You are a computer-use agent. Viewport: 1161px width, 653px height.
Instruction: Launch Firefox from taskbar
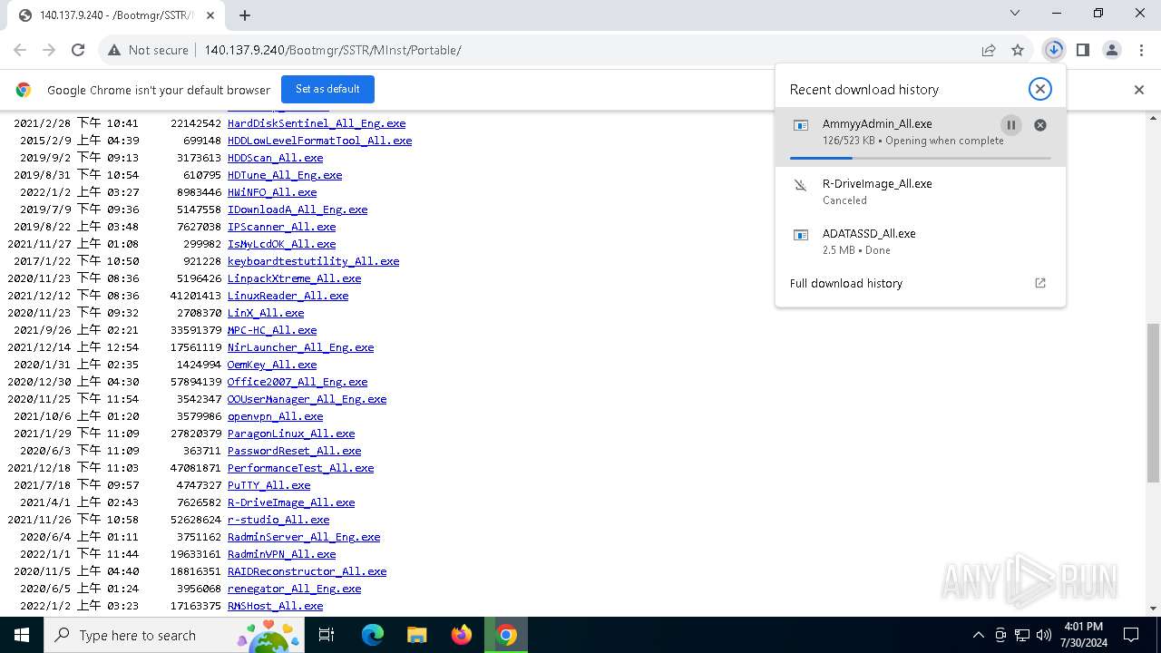[x=462, y=635]
